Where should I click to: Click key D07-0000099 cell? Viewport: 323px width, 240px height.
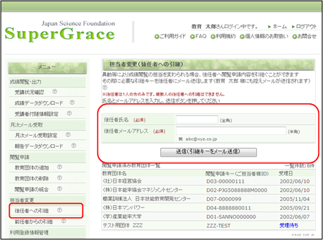224,199
